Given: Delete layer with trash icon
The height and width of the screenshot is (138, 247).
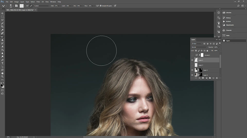Looking at the screenshot, I should tap(217, 78).
